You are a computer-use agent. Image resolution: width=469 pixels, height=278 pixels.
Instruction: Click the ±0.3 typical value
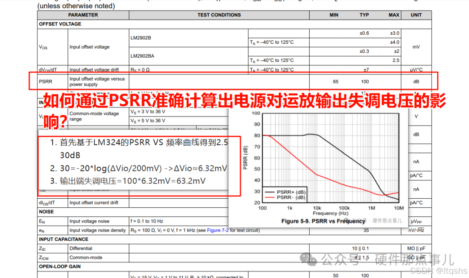pyautogui.click(x=364, y=51)
